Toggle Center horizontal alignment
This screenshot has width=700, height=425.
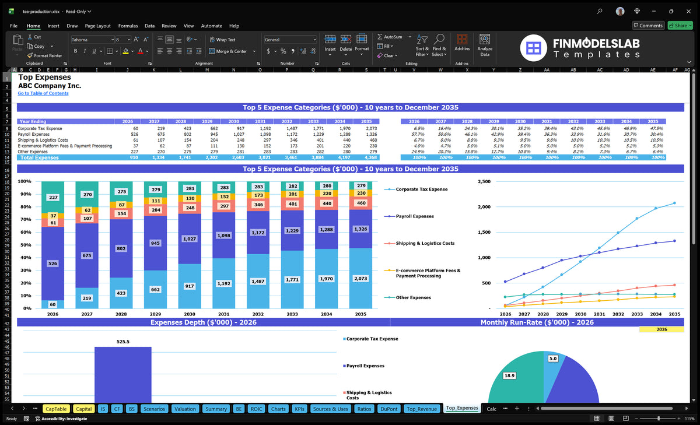(170, 51)
